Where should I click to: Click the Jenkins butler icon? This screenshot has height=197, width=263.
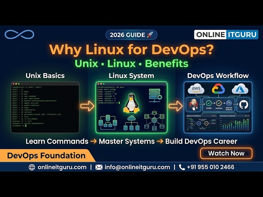pyautogui.click(x=194, y=104)
